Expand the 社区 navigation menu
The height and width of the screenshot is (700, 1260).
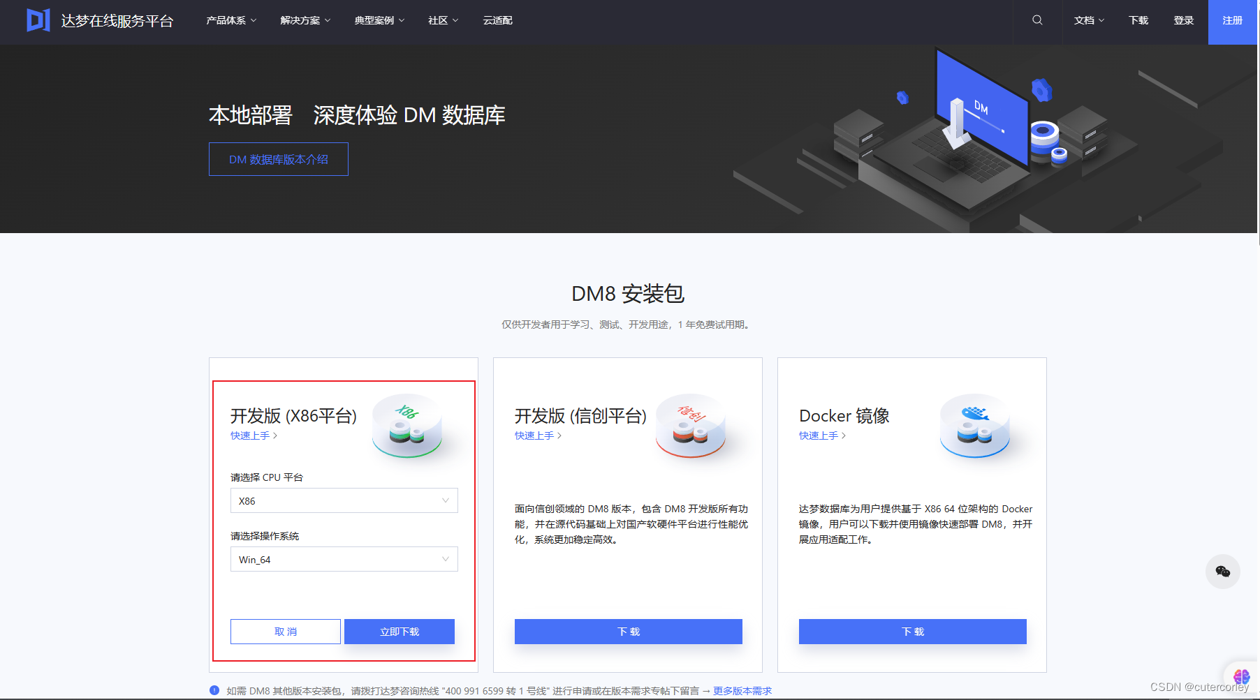444,20
